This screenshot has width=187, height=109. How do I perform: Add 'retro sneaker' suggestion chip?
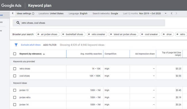(x=97, y=34)
